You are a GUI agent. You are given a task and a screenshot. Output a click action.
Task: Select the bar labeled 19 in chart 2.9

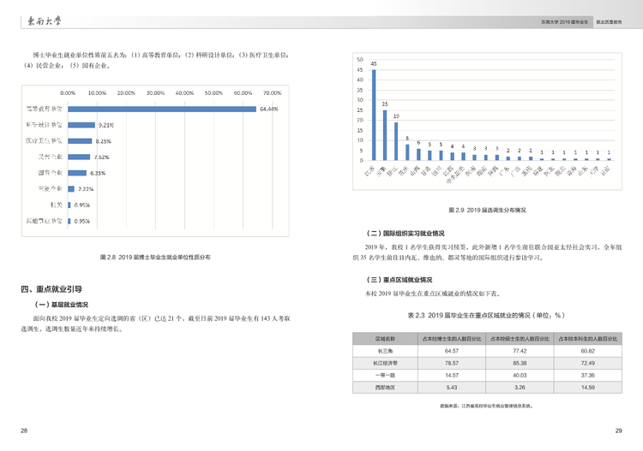coord(396,141)
